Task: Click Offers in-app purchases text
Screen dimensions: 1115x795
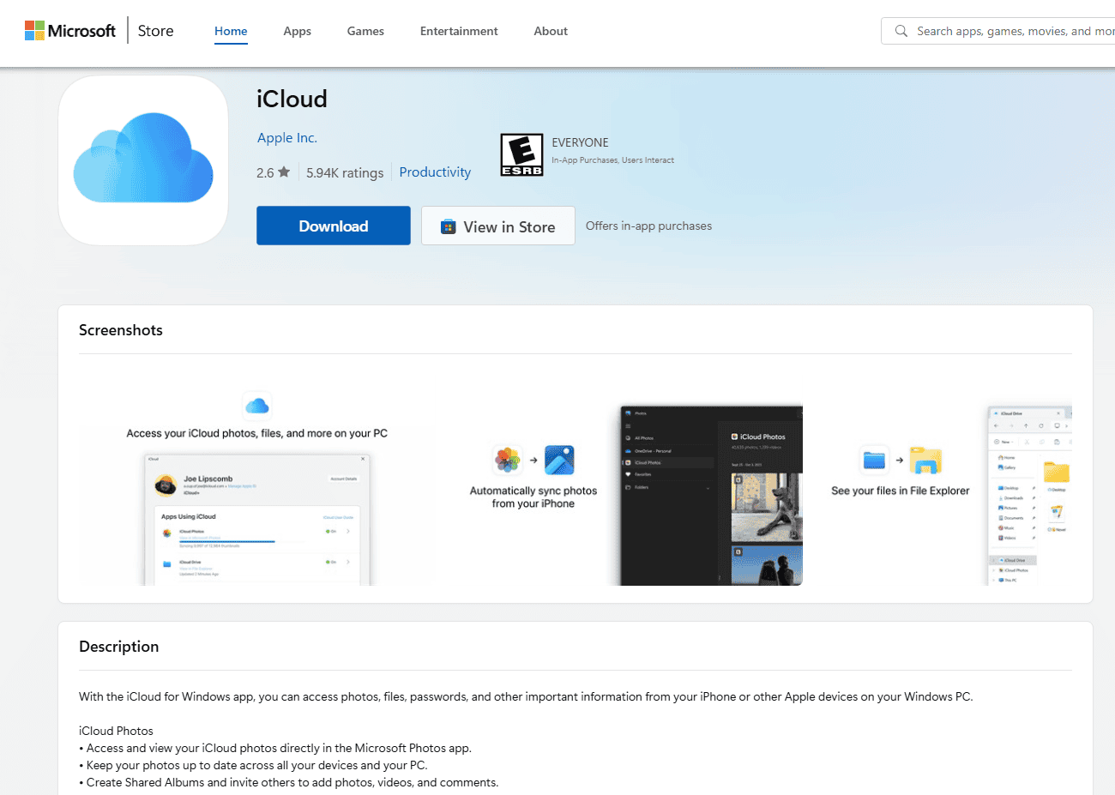Action: 648,226
